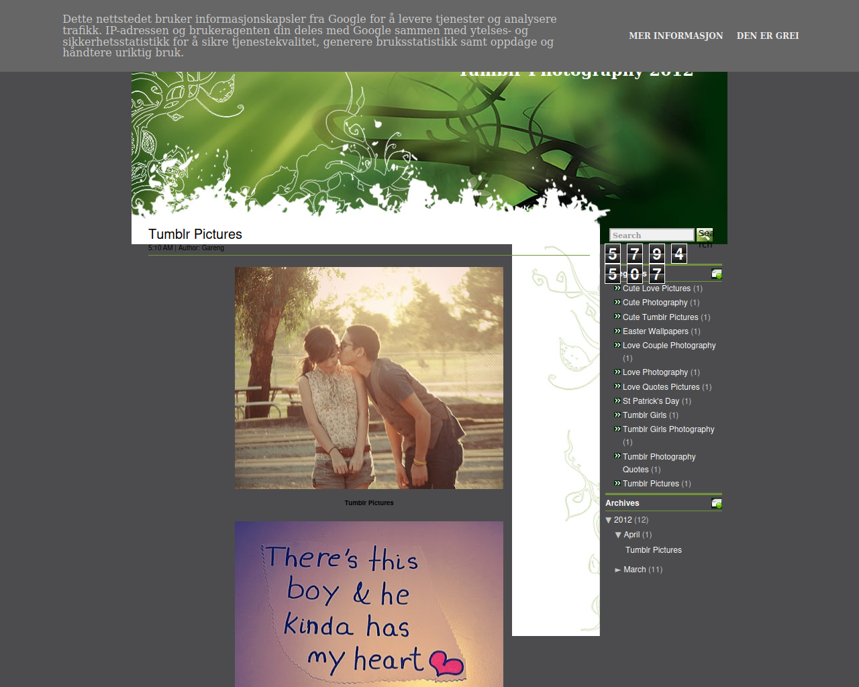Open the Tumblr Pictures category in the sidebar list
The width and height of the screenshot is (859, 687).
(651, 484)
